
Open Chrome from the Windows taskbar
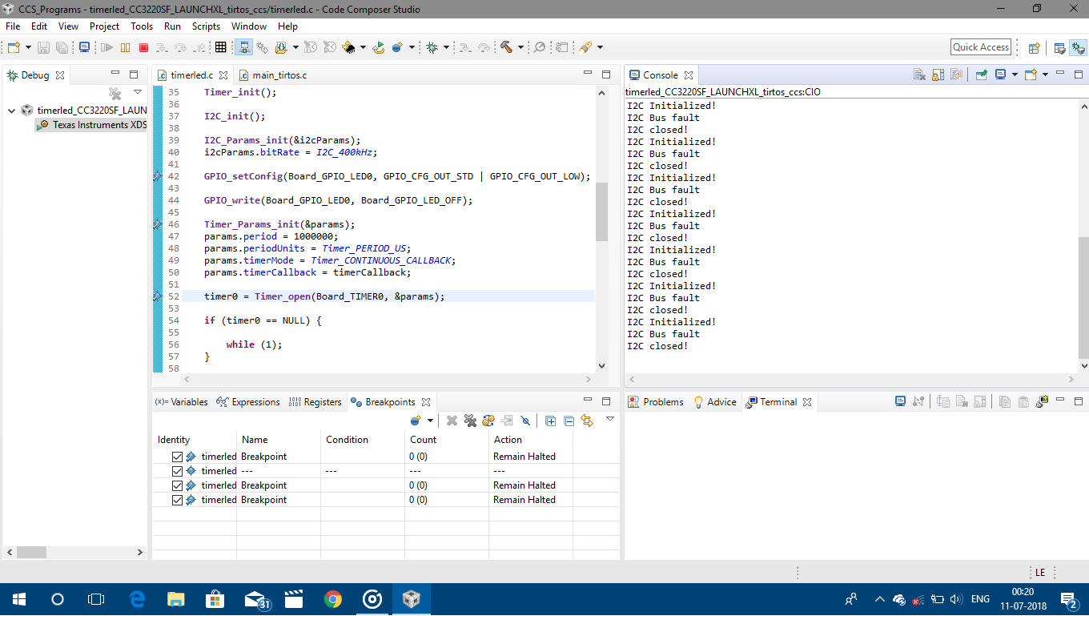(x=333, y=599)
